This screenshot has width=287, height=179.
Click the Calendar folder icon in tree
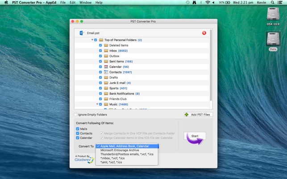click(106, 67)
